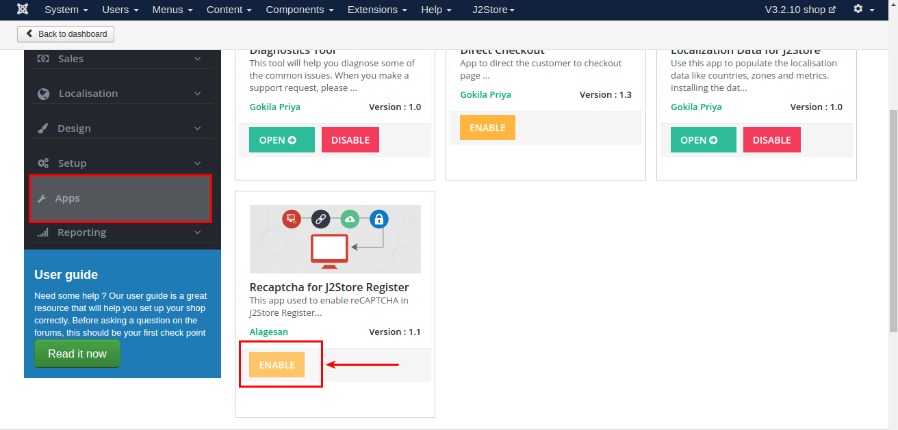Disable the Diagnostics Tool app

(x=350, y=139)
